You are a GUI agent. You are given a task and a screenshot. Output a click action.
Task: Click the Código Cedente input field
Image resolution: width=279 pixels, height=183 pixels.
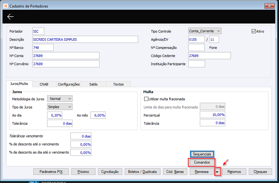[210, 56]
